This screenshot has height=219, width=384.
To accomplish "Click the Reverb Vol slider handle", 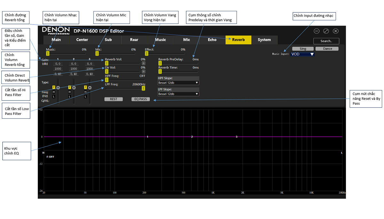I will click(107, 63).
